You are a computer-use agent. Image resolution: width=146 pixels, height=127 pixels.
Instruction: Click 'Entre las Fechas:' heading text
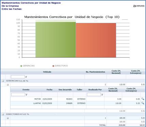point(12,9)
